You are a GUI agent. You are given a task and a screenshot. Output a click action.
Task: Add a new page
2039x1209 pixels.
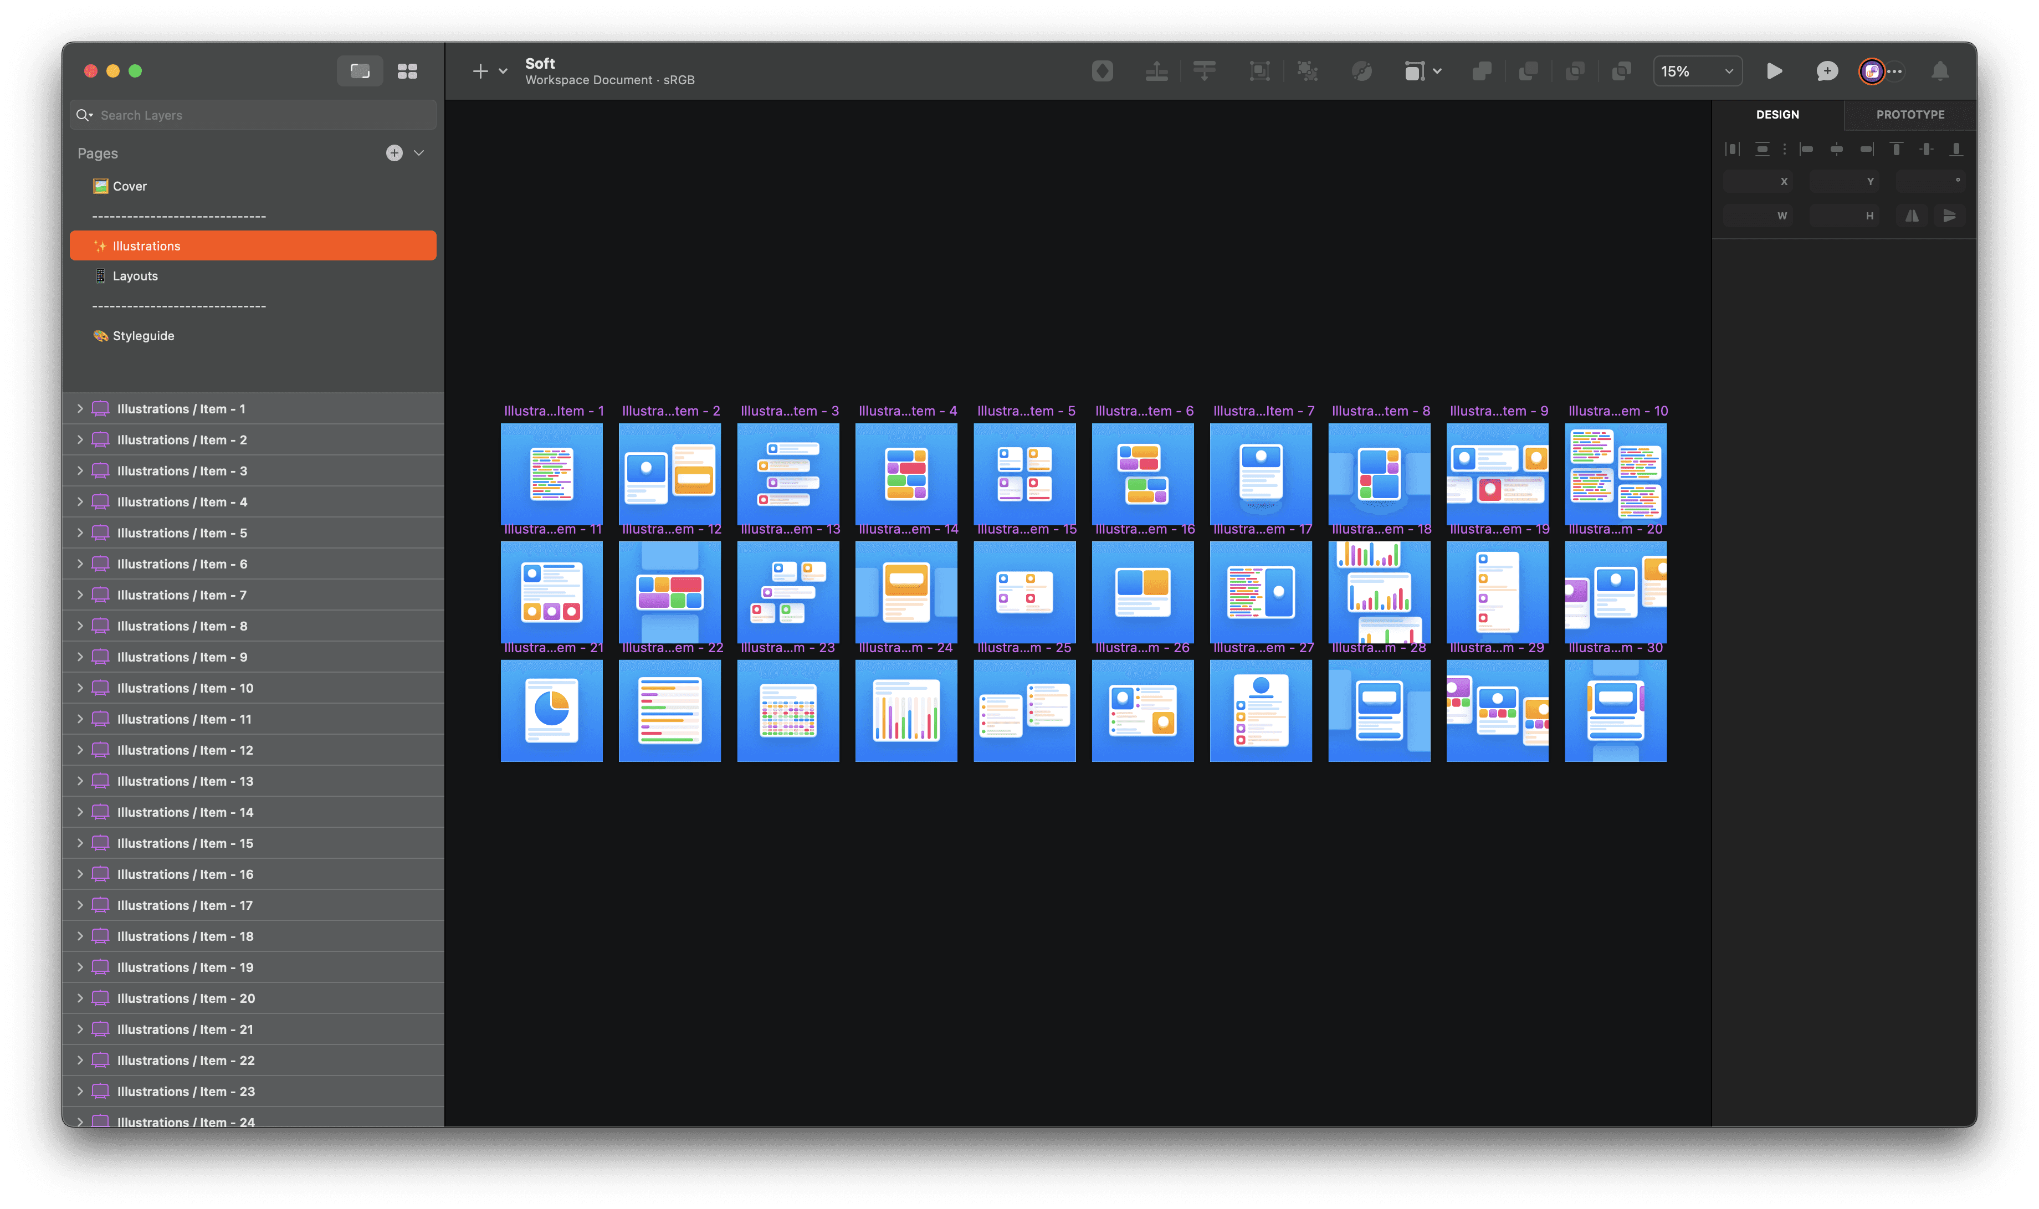(395, 153)
